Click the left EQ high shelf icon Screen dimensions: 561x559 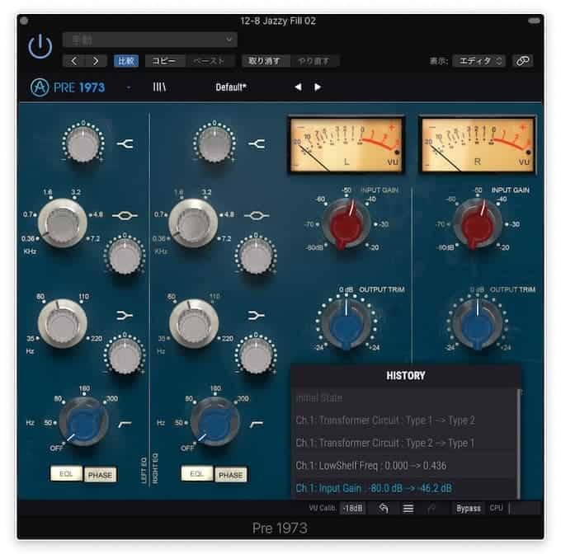125,143
